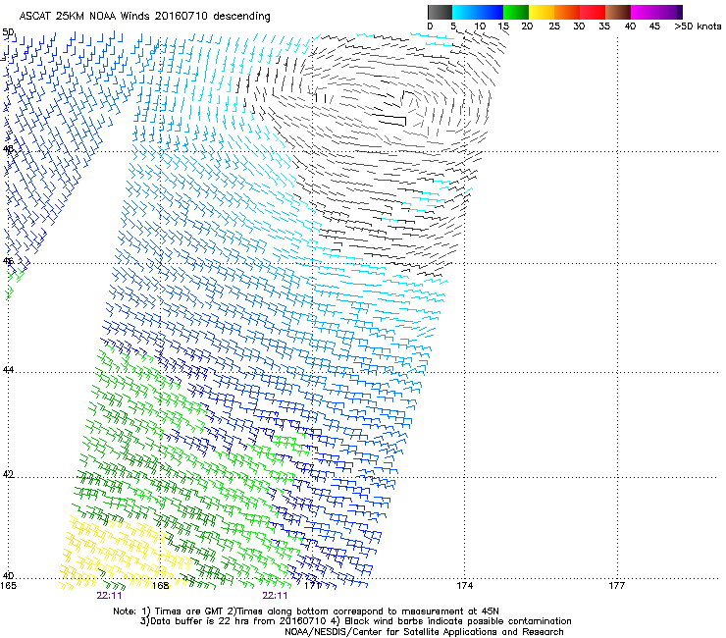Choose the yellow 20-25 knots legend swatch
Viewport: 726px width, 638px height.
(x=542, y=12)
